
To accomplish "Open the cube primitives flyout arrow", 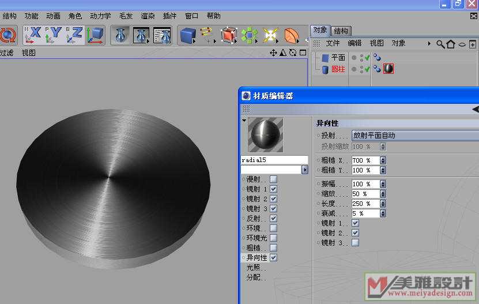I will [x=194, y=42].
